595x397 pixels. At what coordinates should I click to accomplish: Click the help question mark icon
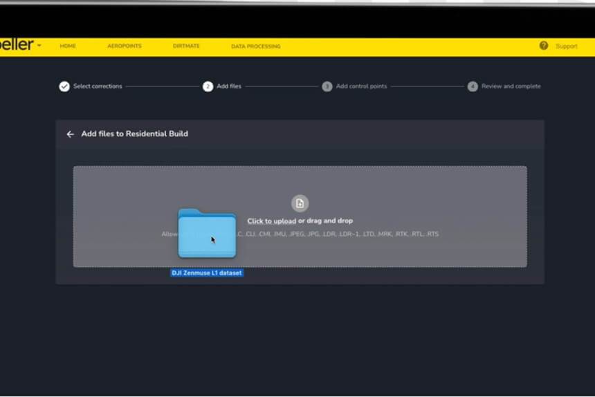[x=543, y=46]
